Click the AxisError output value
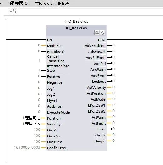Image resolution: width=163 pixels, height=165 pixels. click(x=113, y=75)
